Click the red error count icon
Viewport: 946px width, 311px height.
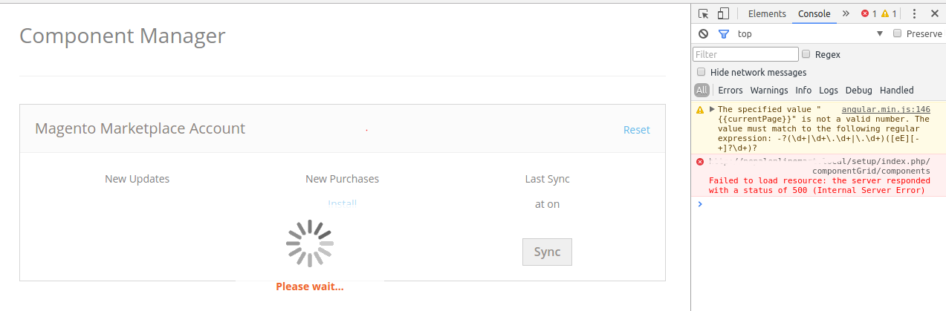pyautogui.click(x=865, y=13)
